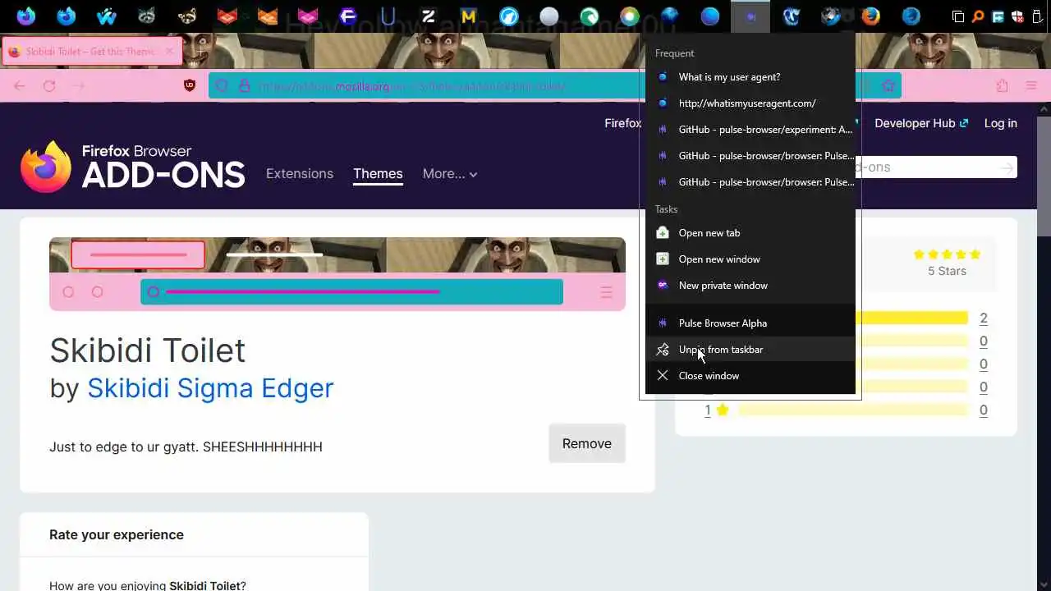Click the one-star reviews bar
The width and height of the screenshot is (1051, 591).
pos(853,410)
